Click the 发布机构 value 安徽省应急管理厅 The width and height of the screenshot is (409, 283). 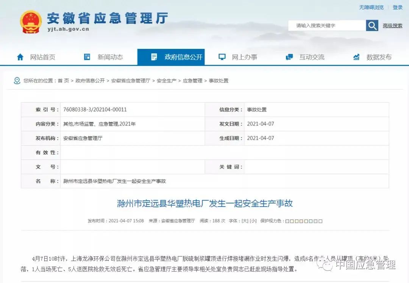point(83,138)
